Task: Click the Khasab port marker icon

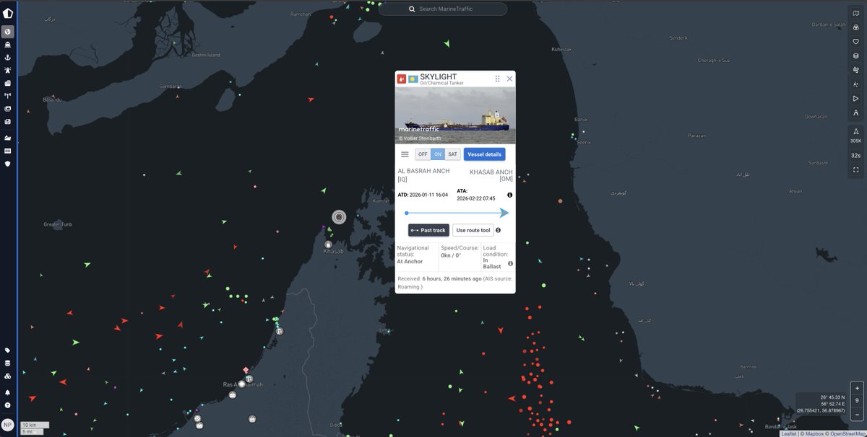Action: tap(328, 244)
